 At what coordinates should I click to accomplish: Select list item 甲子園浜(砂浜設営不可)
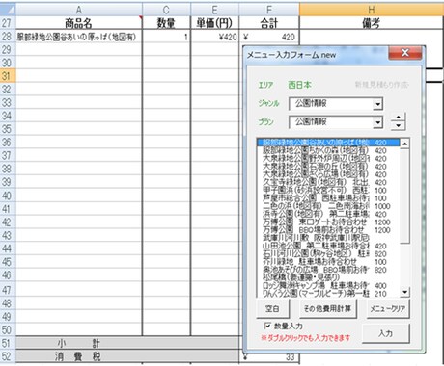(x=328, y=190)
